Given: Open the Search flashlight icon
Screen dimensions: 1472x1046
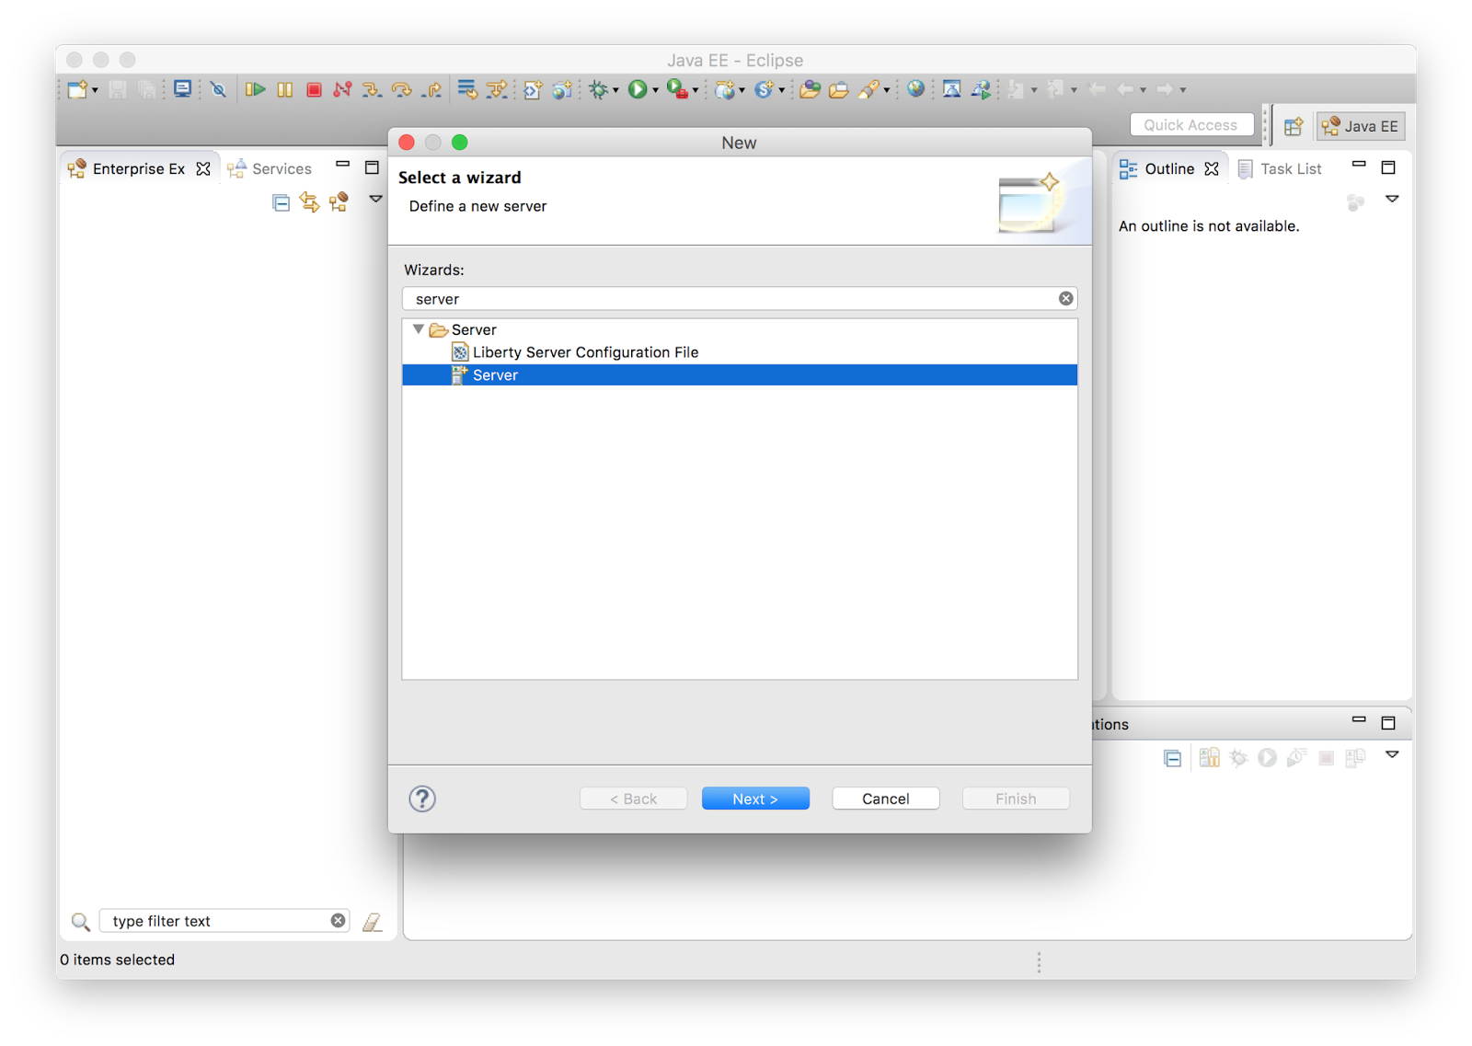Looking at the screenshot, I should click(868, 89).
